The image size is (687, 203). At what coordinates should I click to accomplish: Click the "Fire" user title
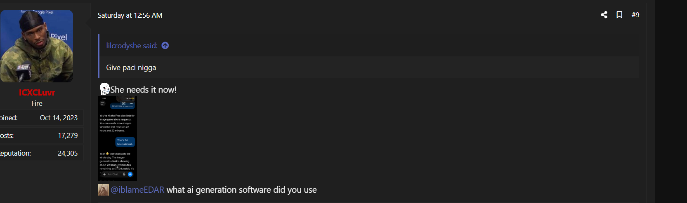[x=37, y=103]
